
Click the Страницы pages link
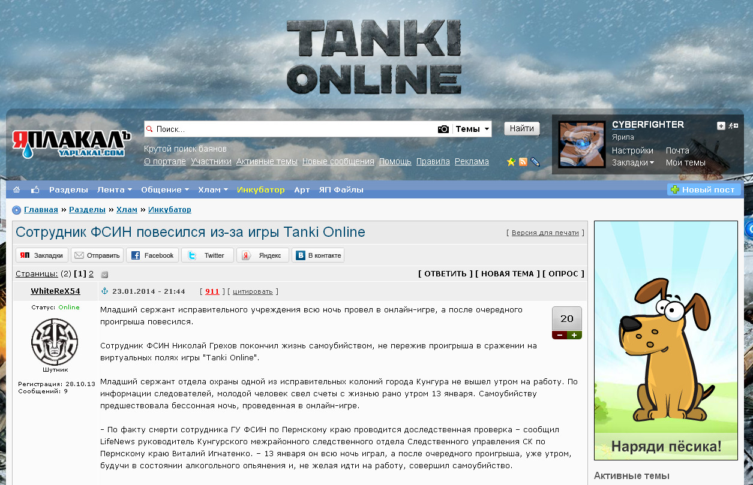click(x=37, y=274)
